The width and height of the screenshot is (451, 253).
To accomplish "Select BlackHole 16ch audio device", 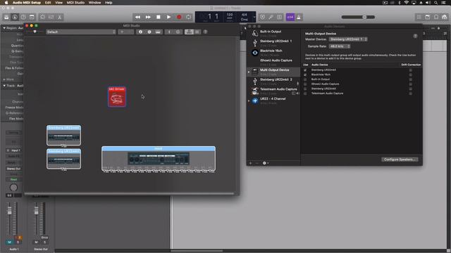I will coord(273,53).
